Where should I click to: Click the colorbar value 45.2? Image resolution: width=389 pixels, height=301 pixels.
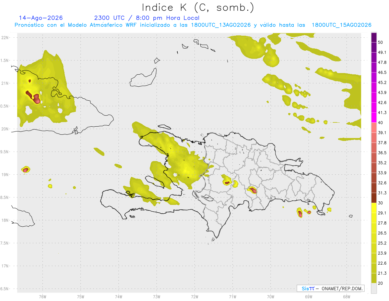(x=382, y=82)
